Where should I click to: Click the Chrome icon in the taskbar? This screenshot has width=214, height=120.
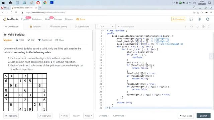click(x=45, y=3)
